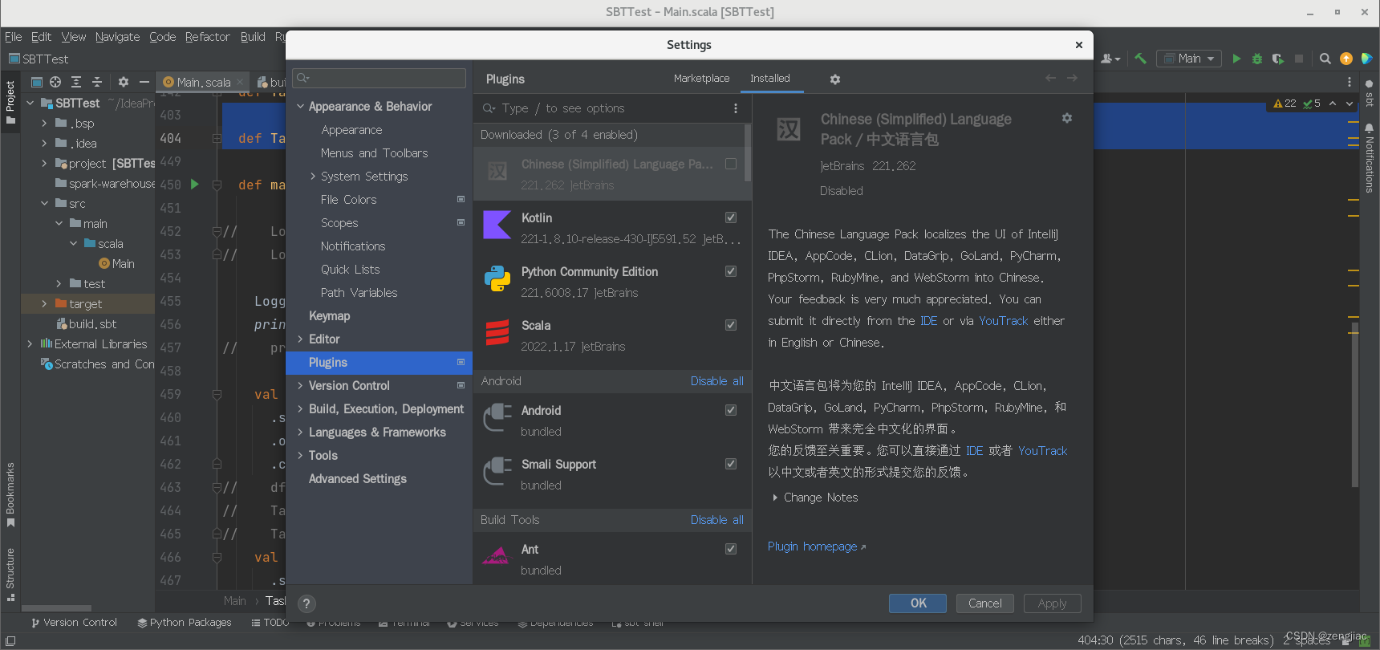
Task: Hide the Project panel with minus icon
Action: coord(144,82)
